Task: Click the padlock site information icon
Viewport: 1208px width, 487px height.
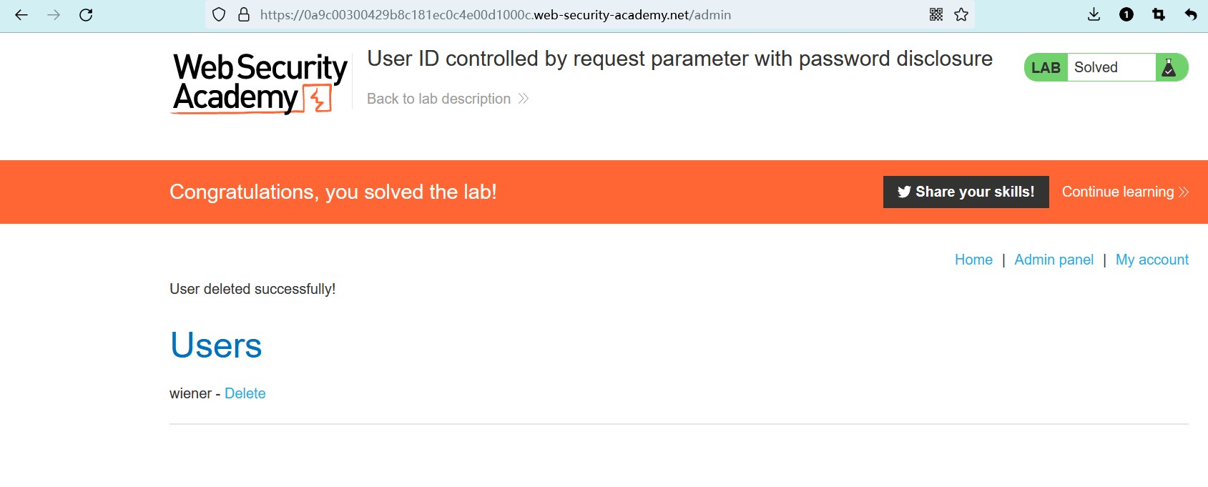Action: (x=244, y=15)
